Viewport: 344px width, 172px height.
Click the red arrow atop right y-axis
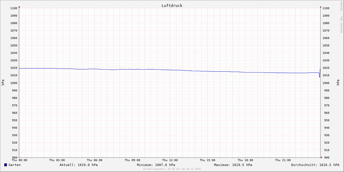pyautogui.click(x=320, y=7)
